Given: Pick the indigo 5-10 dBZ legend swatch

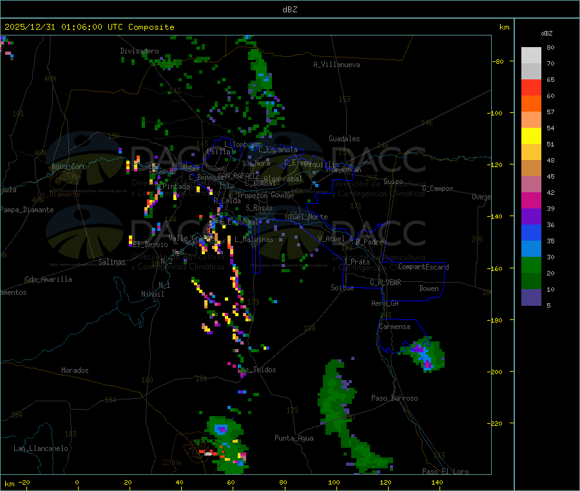Looking at the screenshot, I should pos(531,297).
